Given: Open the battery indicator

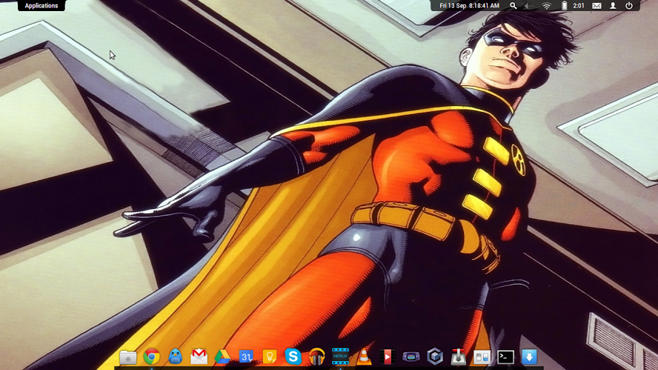Looking at the screenshot, I should (565, 5).
